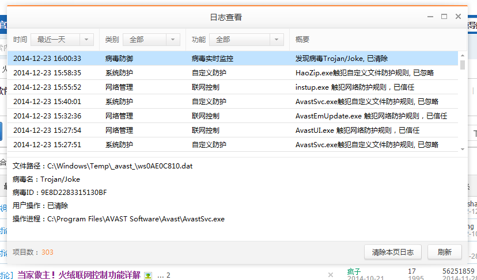Select the HaoZip.exe log entry
This screenshot has height=280, width=477.
233,73
